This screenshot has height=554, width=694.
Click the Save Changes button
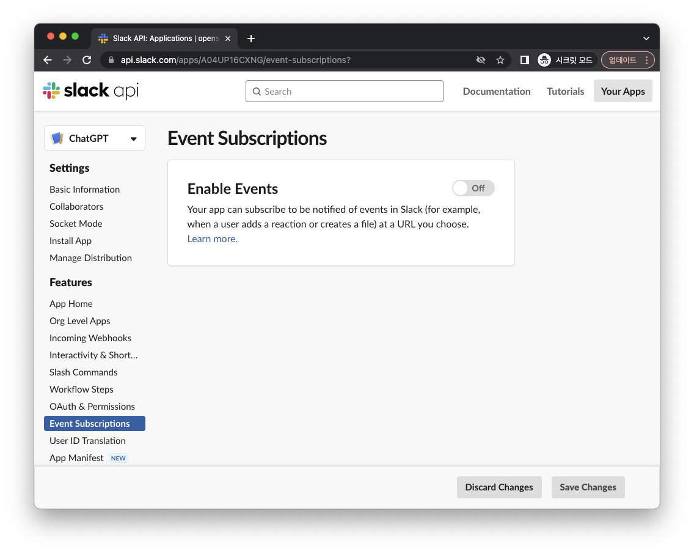pos(588,487)
